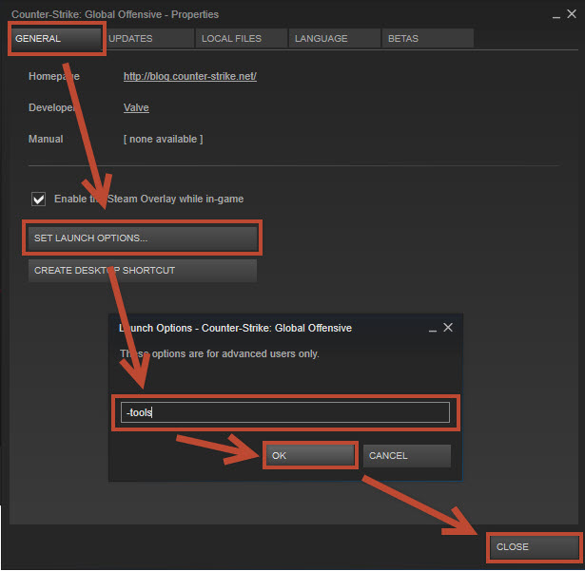Focus the launch options text field

click(x=285, y=412)
